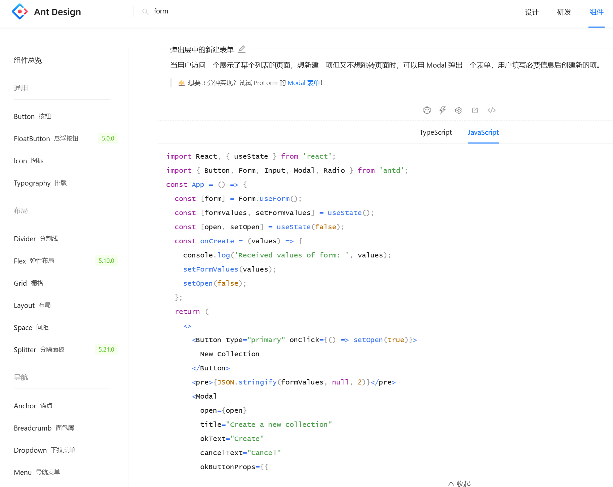
Task: Click the 通用 group heading
Action: point(21,88)
